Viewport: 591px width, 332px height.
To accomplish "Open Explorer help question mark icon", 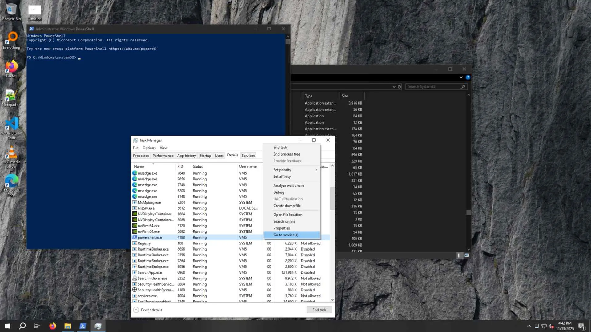I will click(x=468, y=77).
